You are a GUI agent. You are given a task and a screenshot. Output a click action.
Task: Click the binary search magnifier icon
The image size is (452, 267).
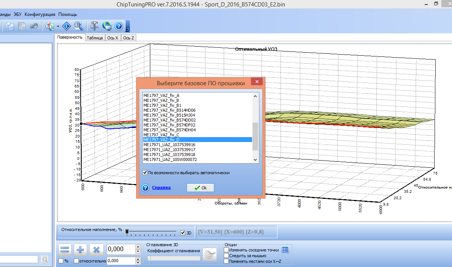point(78,26)
